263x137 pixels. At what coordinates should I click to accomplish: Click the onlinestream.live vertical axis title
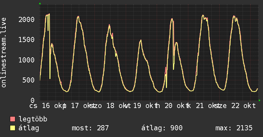click(x=4, y=53)
